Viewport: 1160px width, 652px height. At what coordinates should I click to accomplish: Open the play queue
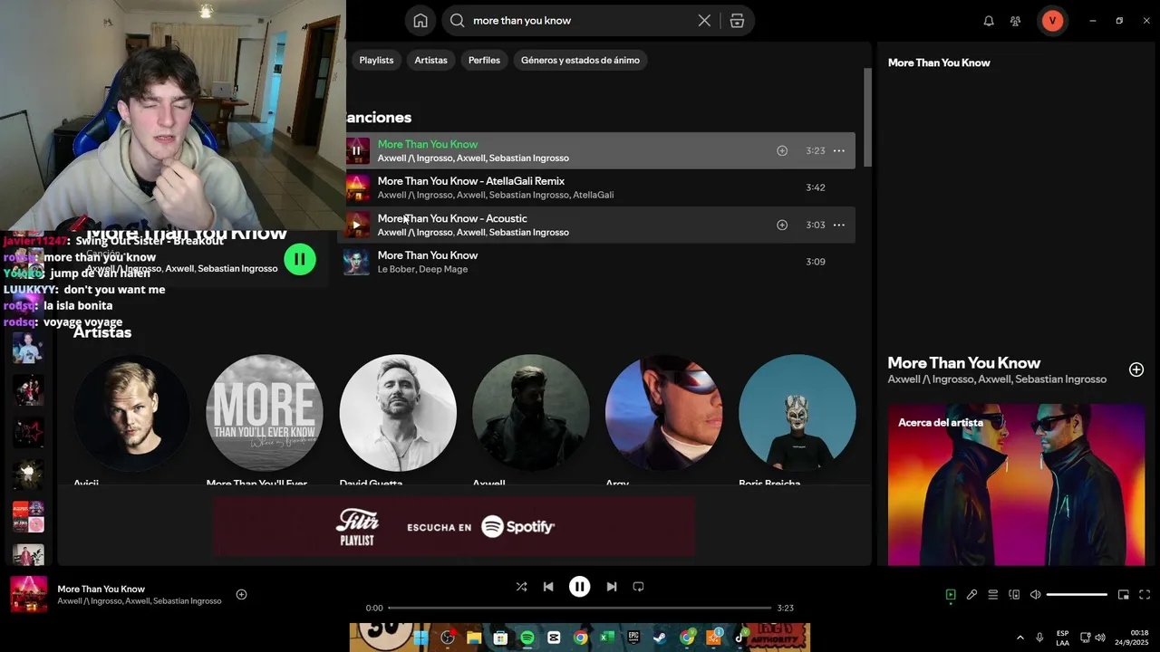(x=993, y=595)
